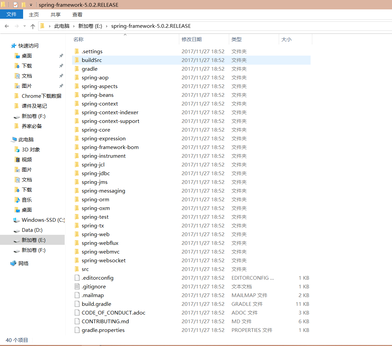Image resolution: width=392 pixels, height=346 pixels.
Task: Click the Forward navigation arrow
Action: (x=16, y=26)
